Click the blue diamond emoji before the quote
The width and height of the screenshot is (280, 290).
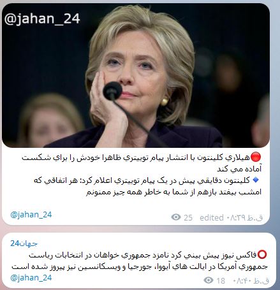click(256, 180)
